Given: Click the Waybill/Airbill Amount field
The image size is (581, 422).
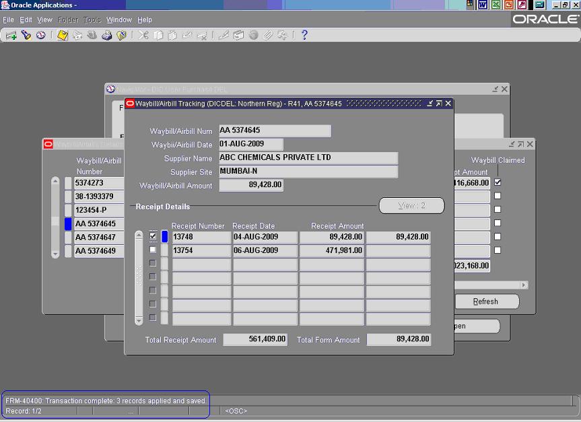Looking at the screenshot, I should [x=251, y=185].
